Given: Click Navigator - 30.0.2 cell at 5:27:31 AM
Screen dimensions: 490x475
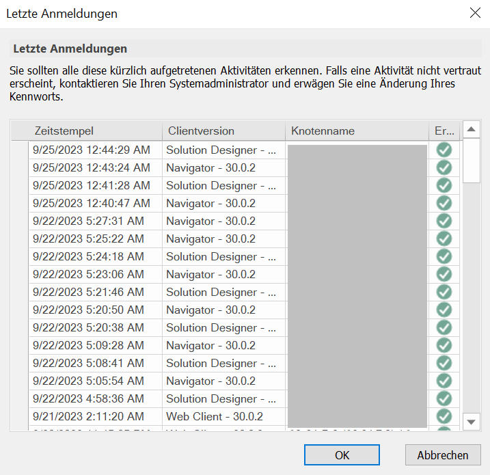Looking at the screenshot, I should pos(223,221).
